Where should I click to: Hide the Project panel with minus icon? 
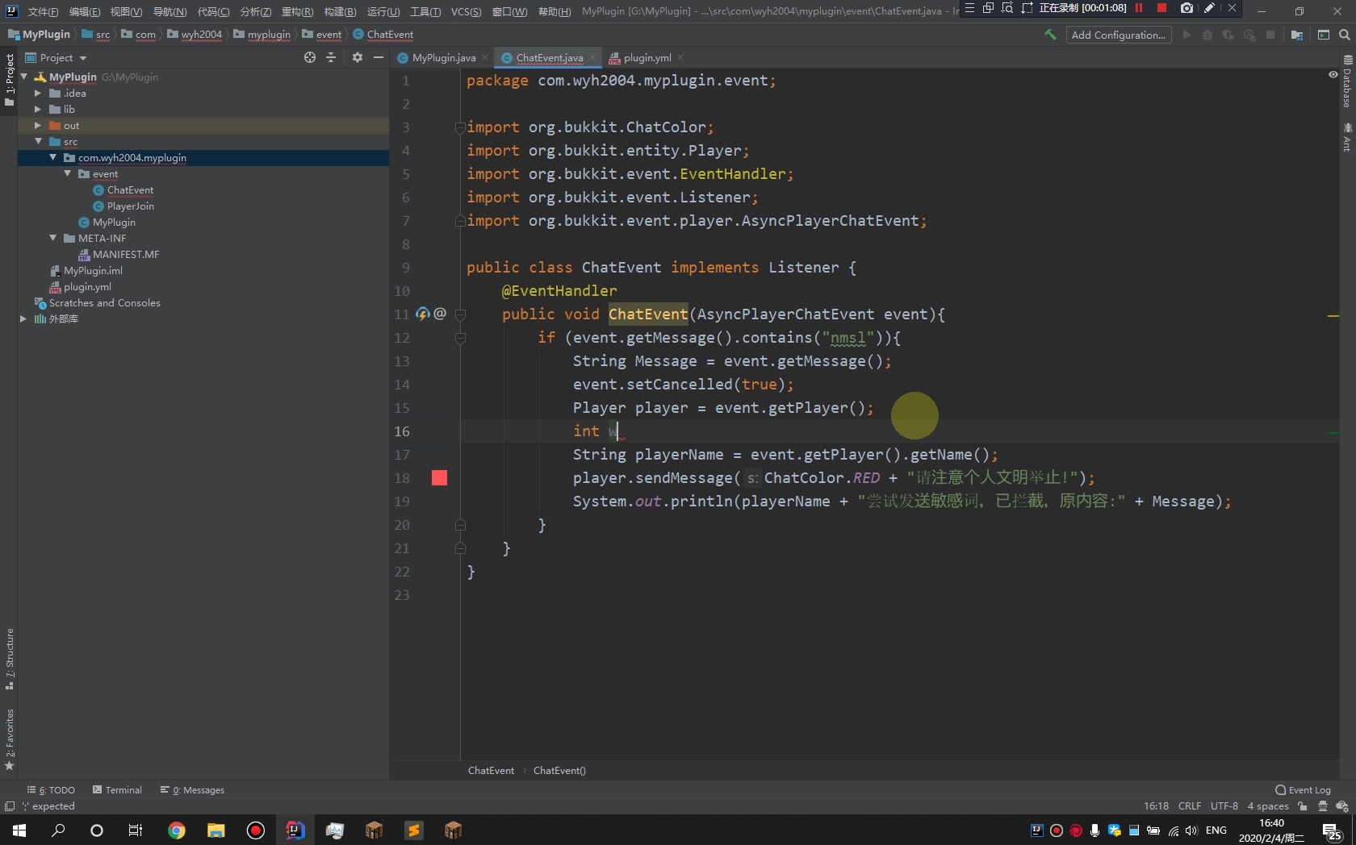[379, 57]
